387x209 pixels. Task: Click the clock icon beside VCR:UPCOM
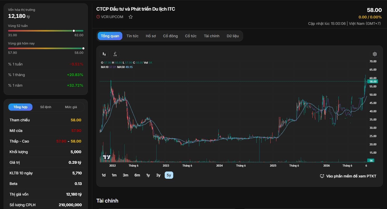(98, 17)
